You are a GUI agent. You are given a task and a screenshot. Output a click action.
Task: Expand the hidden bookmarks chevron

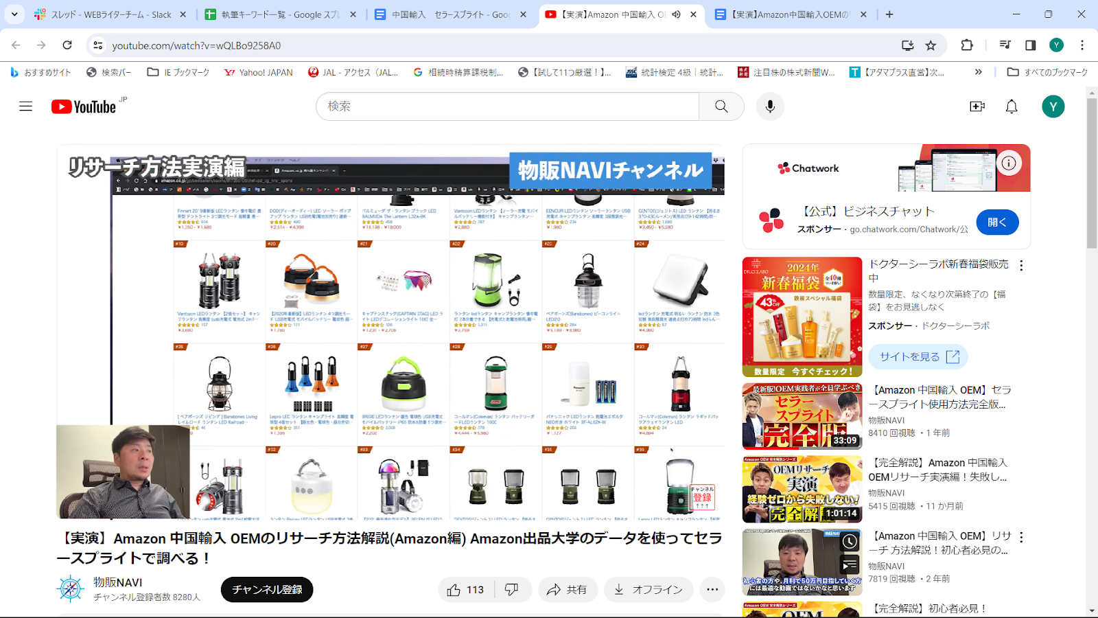(x=979, y=72)
